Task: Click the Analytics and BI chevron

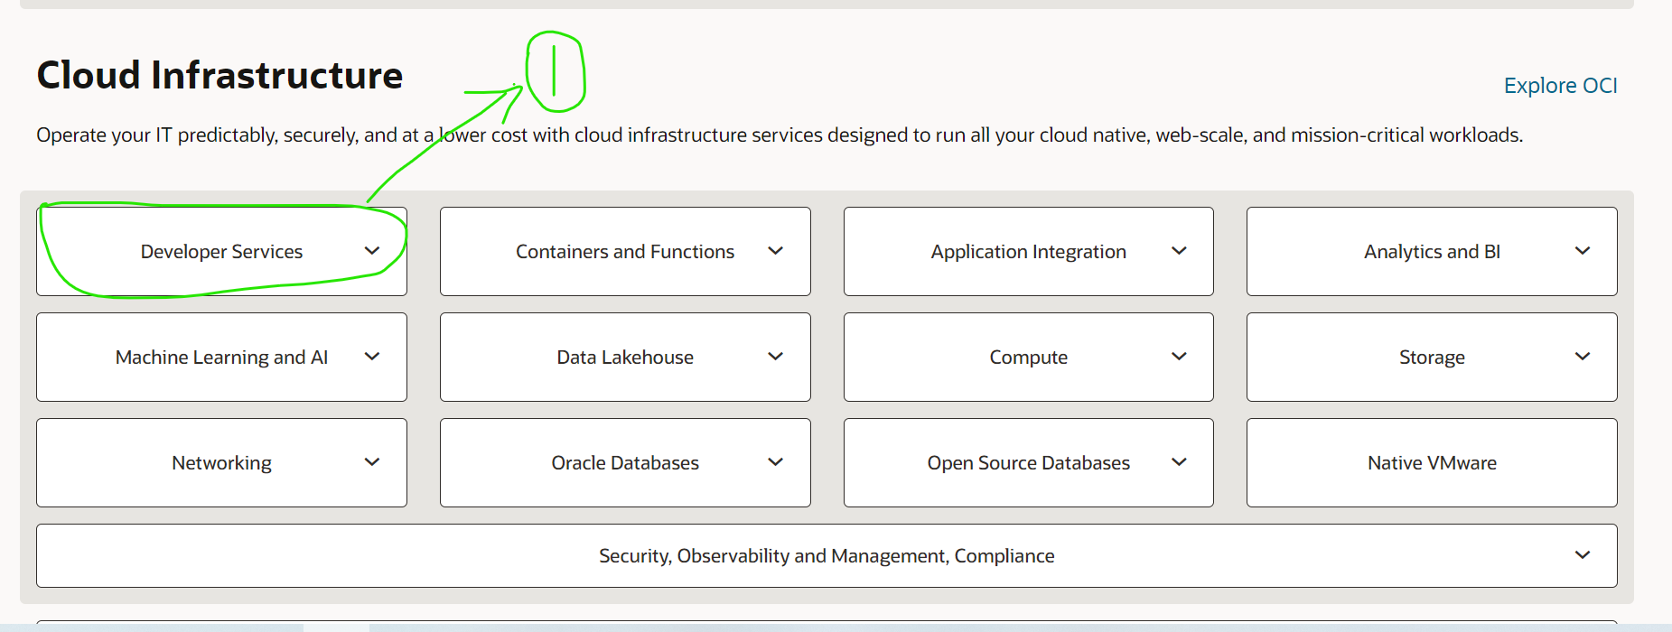Action: click(1583, 251)
